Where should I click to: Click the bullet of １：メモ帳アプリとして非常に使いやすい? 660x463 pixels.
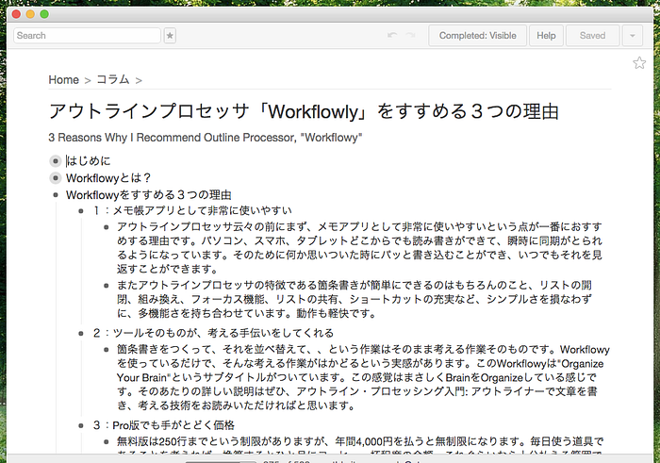pyautogui.click(x=81, y=211)
